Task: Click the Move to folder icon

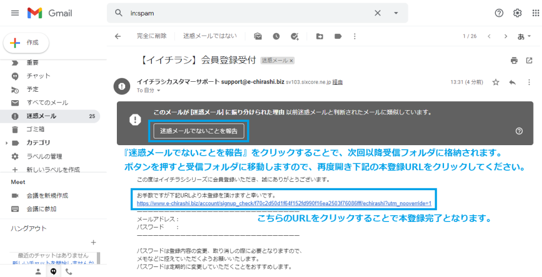Action: [x=320, y=36]
